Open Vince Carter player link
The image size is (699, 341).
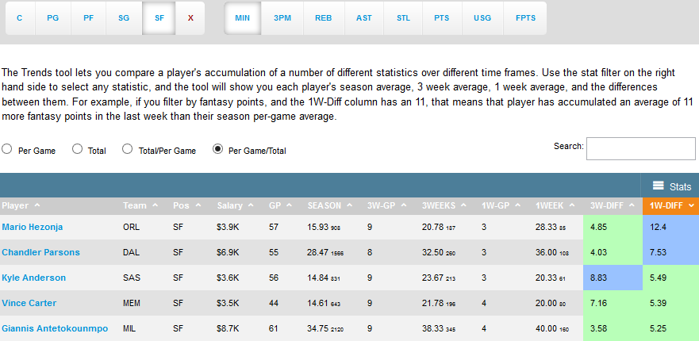click(29, 303)
